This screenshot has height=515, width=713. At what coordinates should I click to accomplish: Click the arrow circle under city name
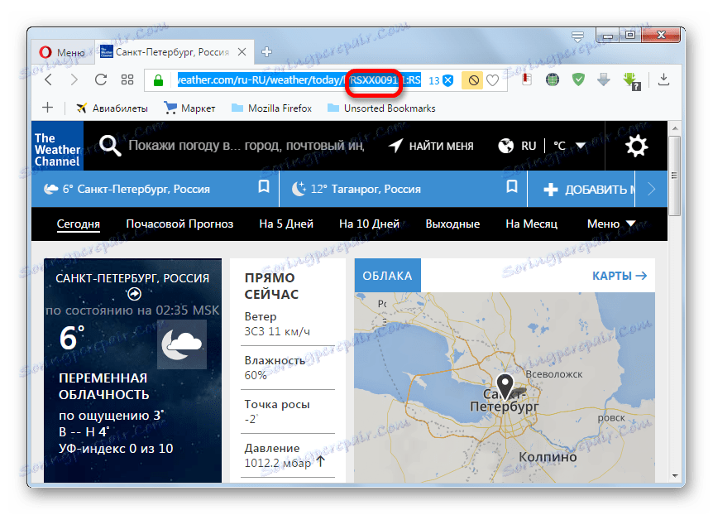pos(134,294)
